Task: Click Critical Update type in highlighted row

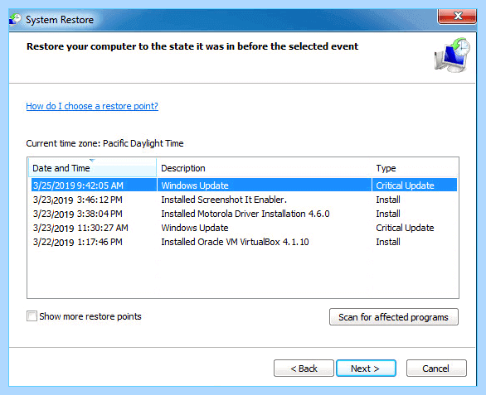Action: pyautogui.click(x=405, y=185)
